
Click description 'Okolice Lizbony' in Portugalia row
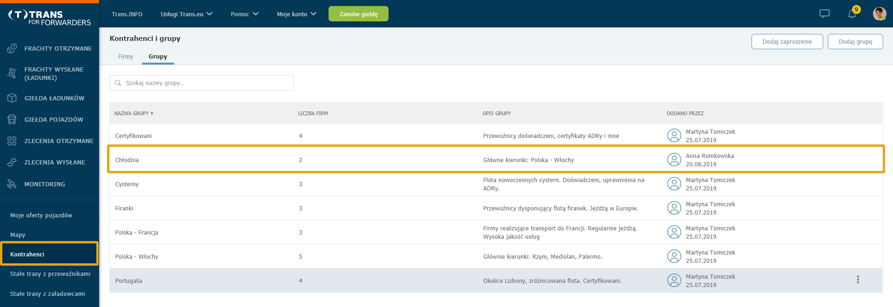click(552, 281)
